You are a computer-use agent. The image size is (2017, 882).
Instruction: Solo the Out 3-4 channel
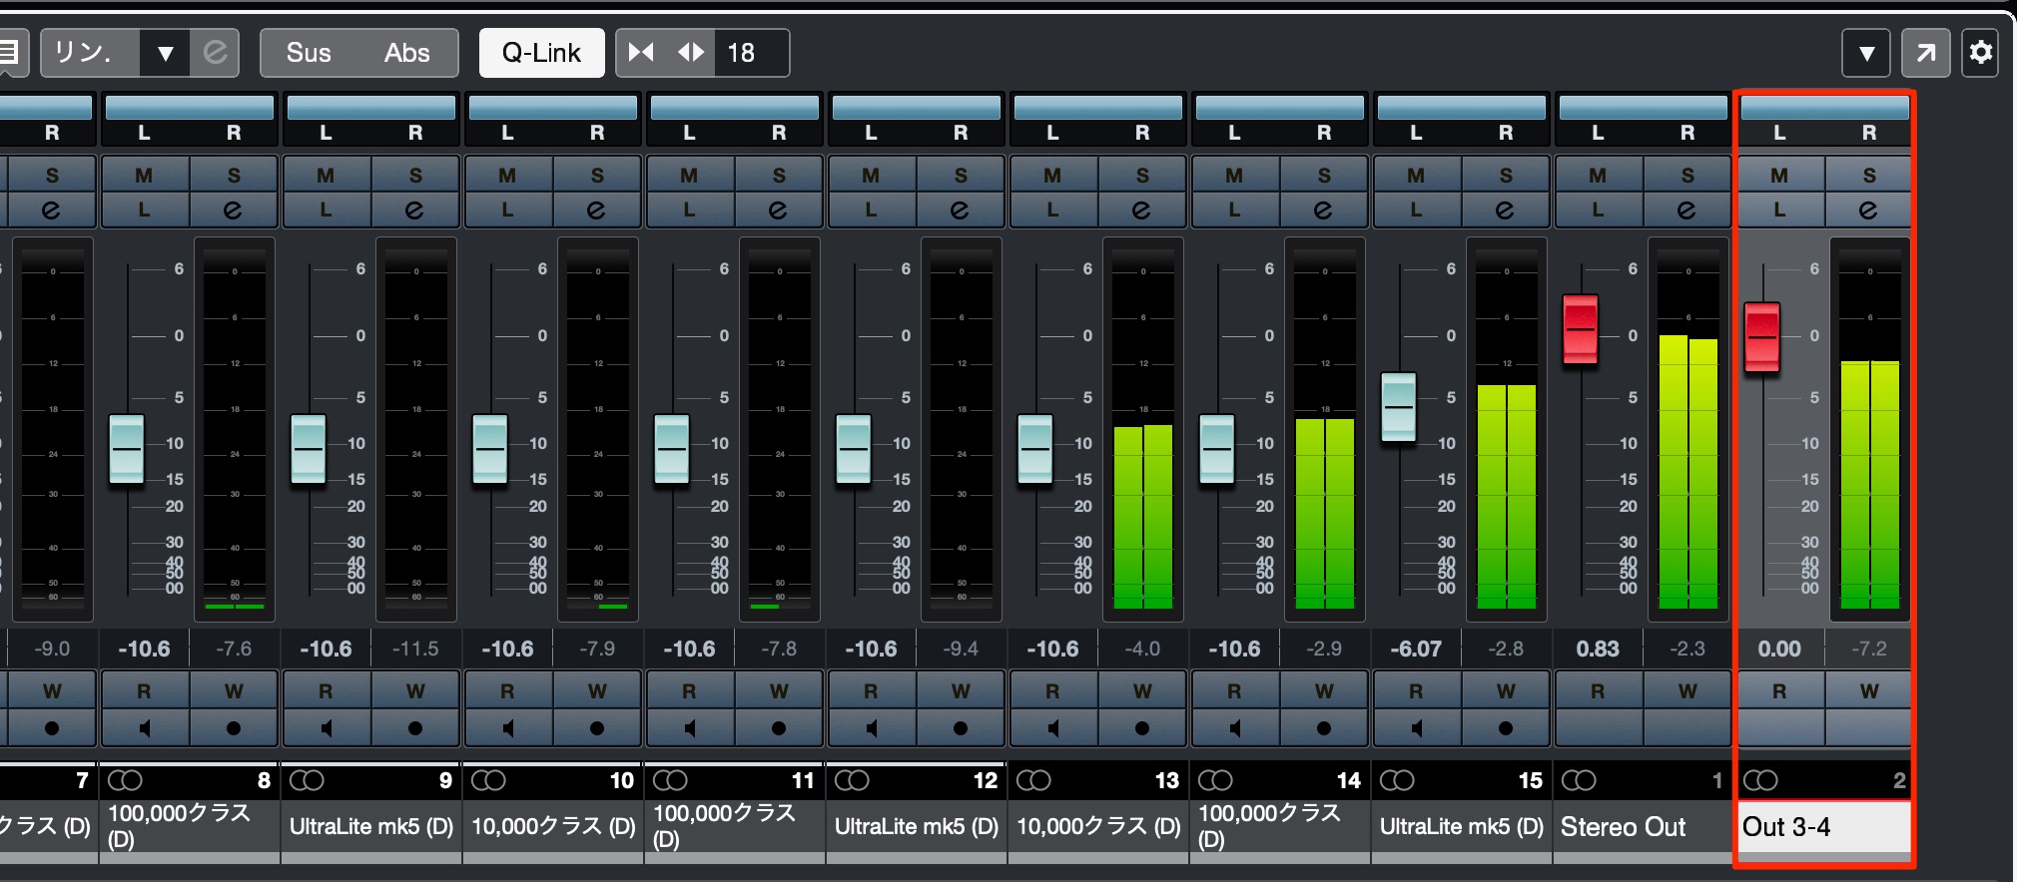[1868, 175]
